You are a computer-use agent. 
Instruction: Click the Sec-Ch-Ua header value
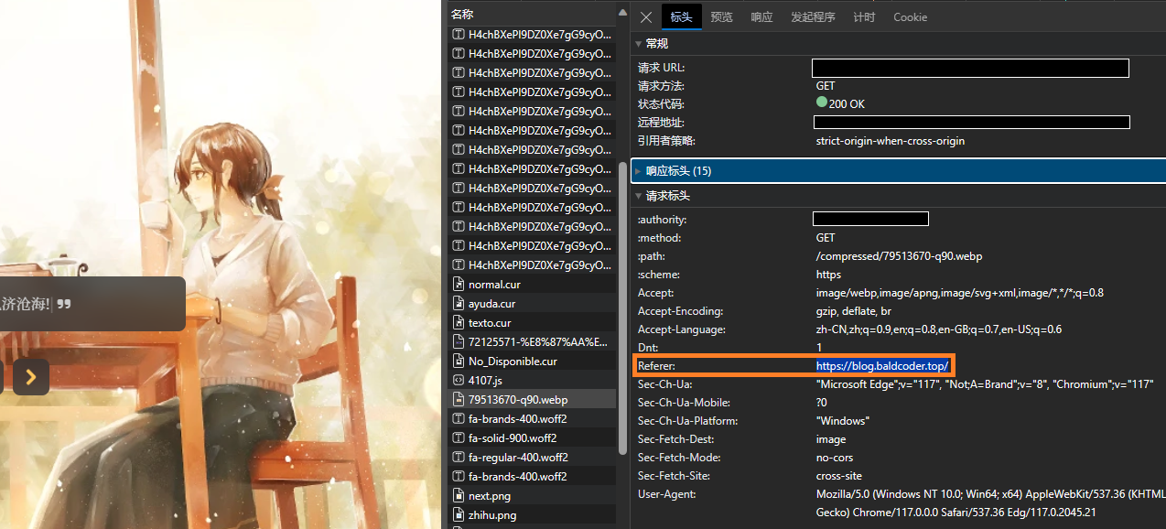click(x=985, y=384)
